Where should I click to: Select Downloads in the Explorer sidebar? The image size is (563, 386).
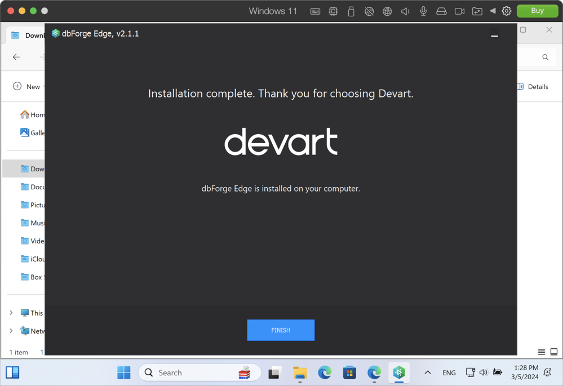24,168
